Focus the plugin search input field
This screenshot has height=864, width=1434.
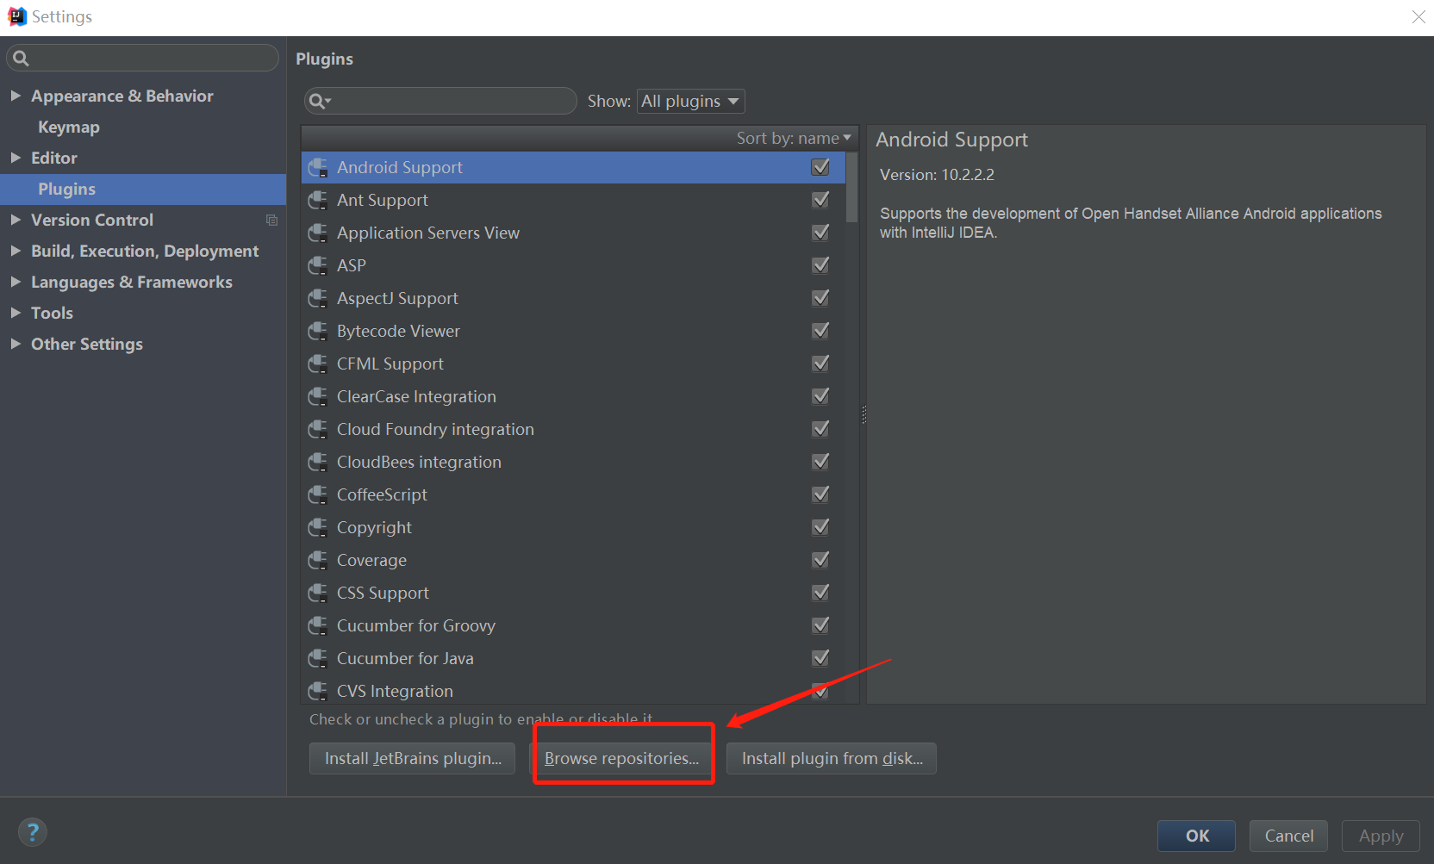[x=440, y=101]
